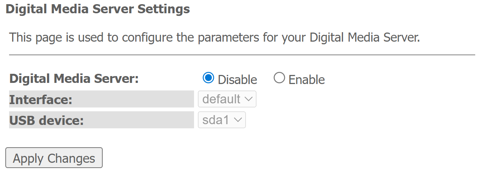Viewport: 479px width, 176px height.
Task: Click the "Enable" text label
Action: click(307, 80)
